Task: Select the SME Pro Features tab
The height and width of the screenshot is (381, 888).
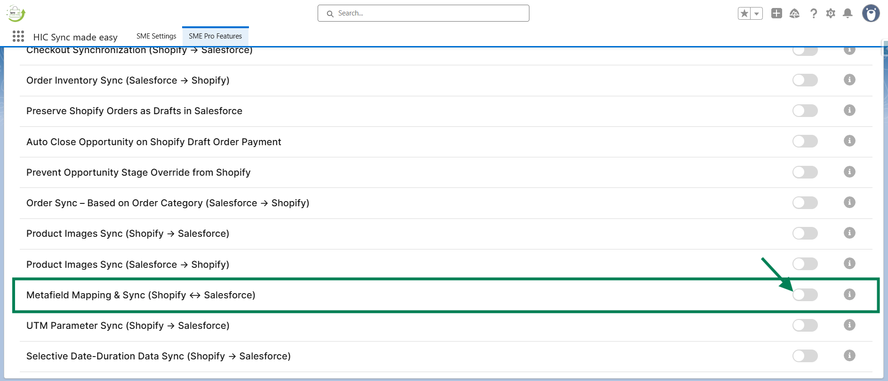Action: tap(215, 36)
